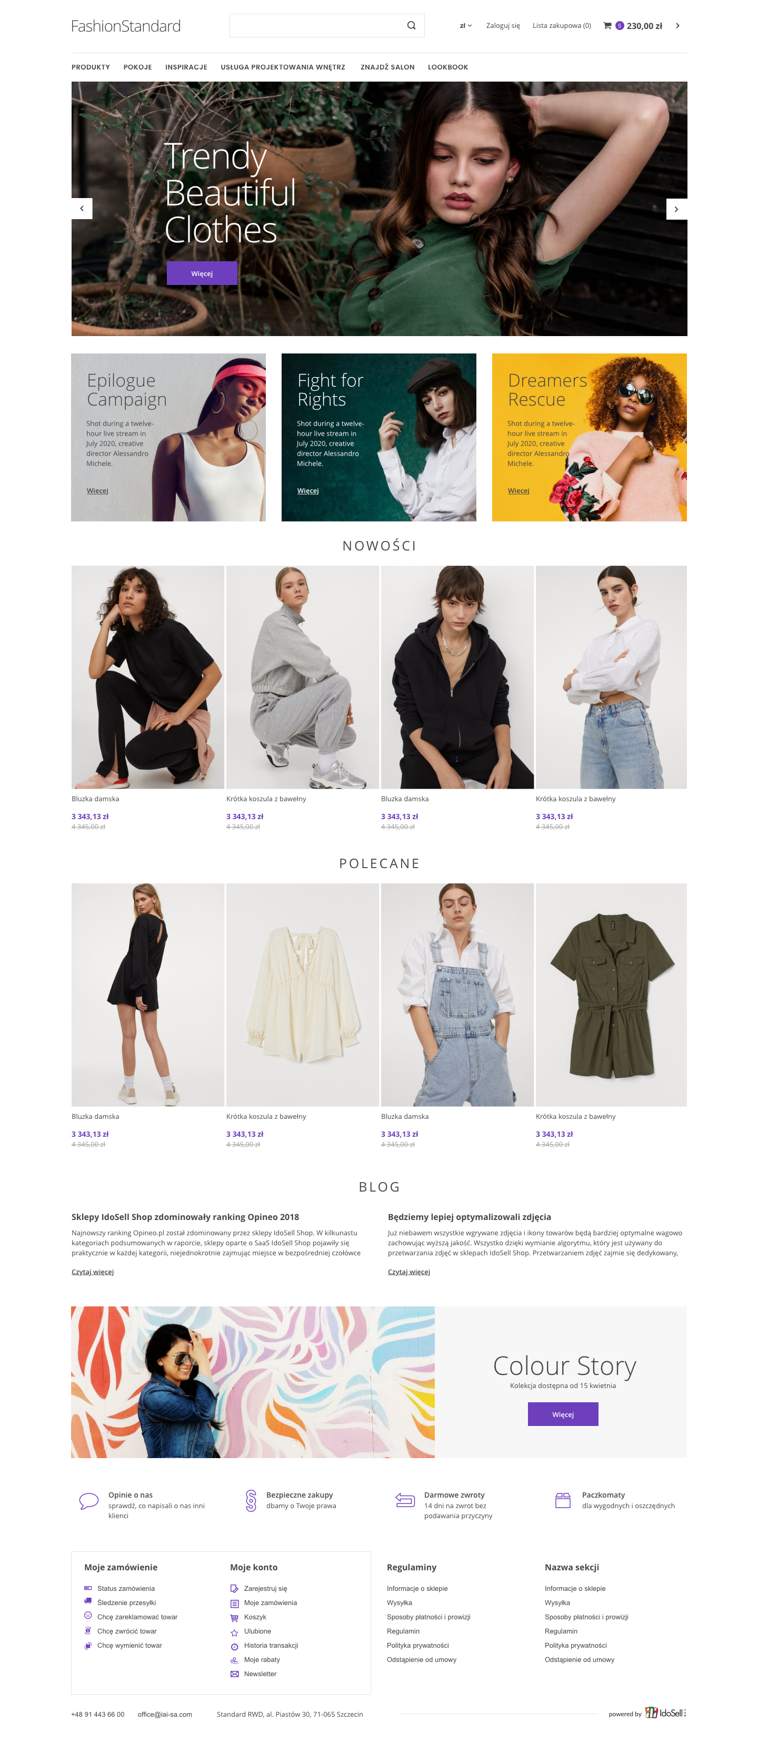Advance to next hero slide arrow
This screenshot has height=1751, width=758.
click(676, 209)
